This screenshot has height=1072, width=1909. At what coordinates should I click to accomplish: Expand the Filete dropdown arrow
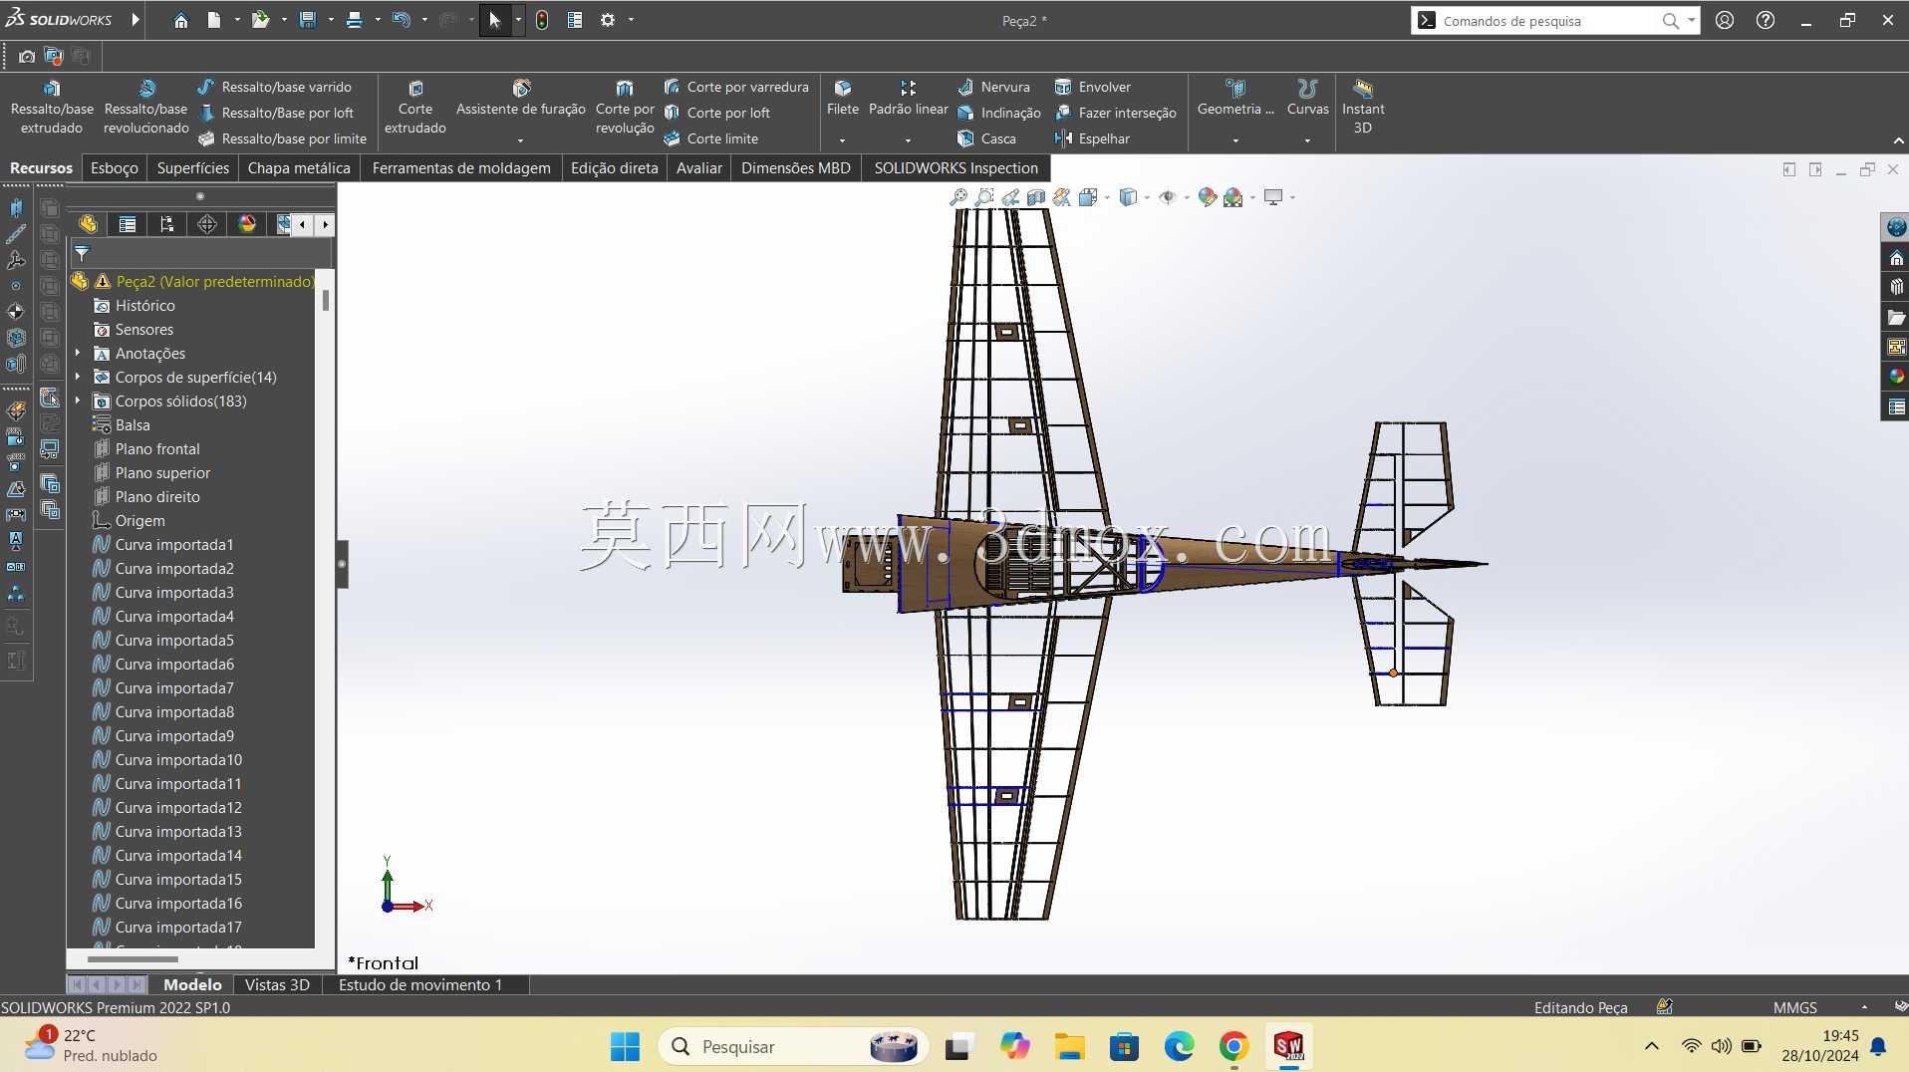coord(843,140)
